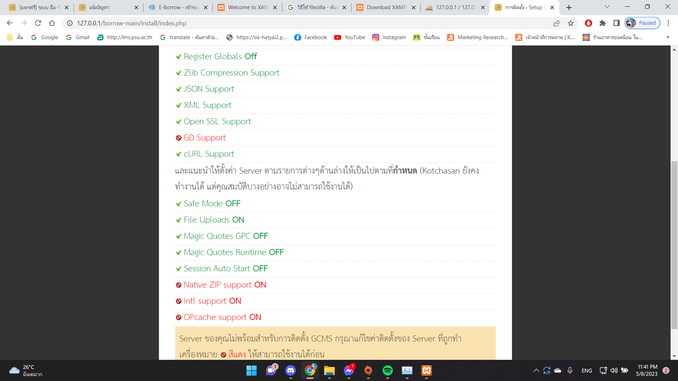
Task: Click Native ZIP support ON link
Action: tap(225, 285)
